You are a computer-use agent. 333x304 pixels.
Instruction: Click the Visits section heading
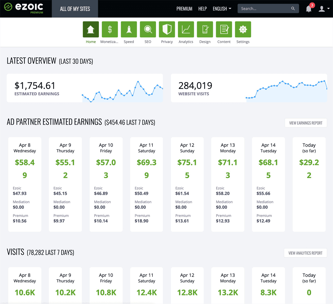(41, 252)
